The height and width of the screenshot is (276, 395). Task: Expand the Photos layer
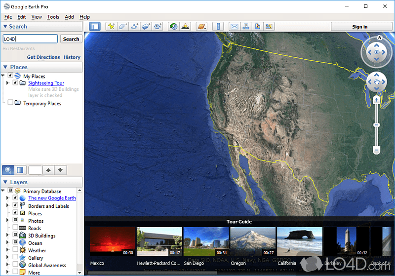click(7, 220)
